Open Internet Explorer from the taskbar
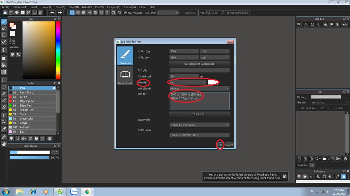 pyautogui.click(x=33, y=192)
